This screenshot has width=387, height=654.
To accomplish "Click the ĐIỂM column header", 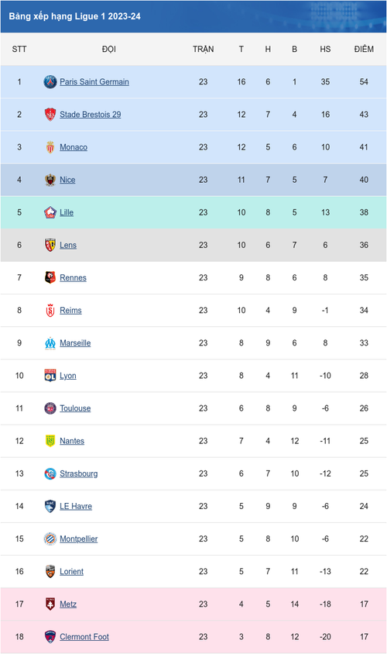I will (364, 50).
